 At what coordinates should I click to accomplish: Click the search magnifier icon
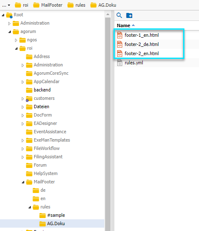(x=119, y=15)
